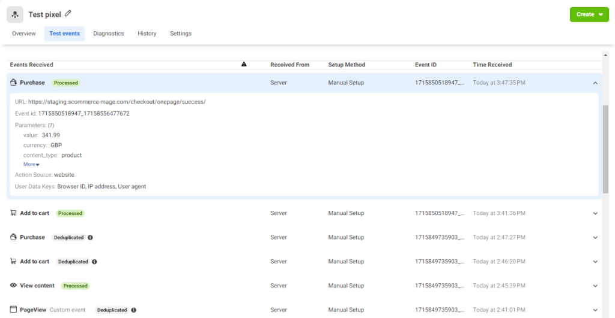Screen dimensions: 615x318
Task: Expand the Add to cart 2:46:20 PM row
Action: tap(595, 262)
